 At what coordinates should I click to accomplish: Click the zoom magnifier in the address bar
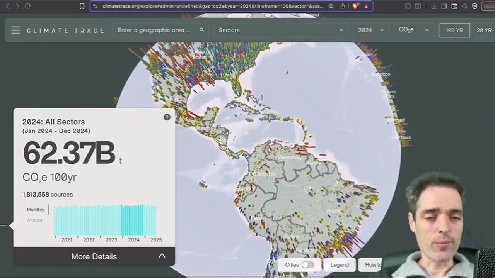[x=331, y=6]
